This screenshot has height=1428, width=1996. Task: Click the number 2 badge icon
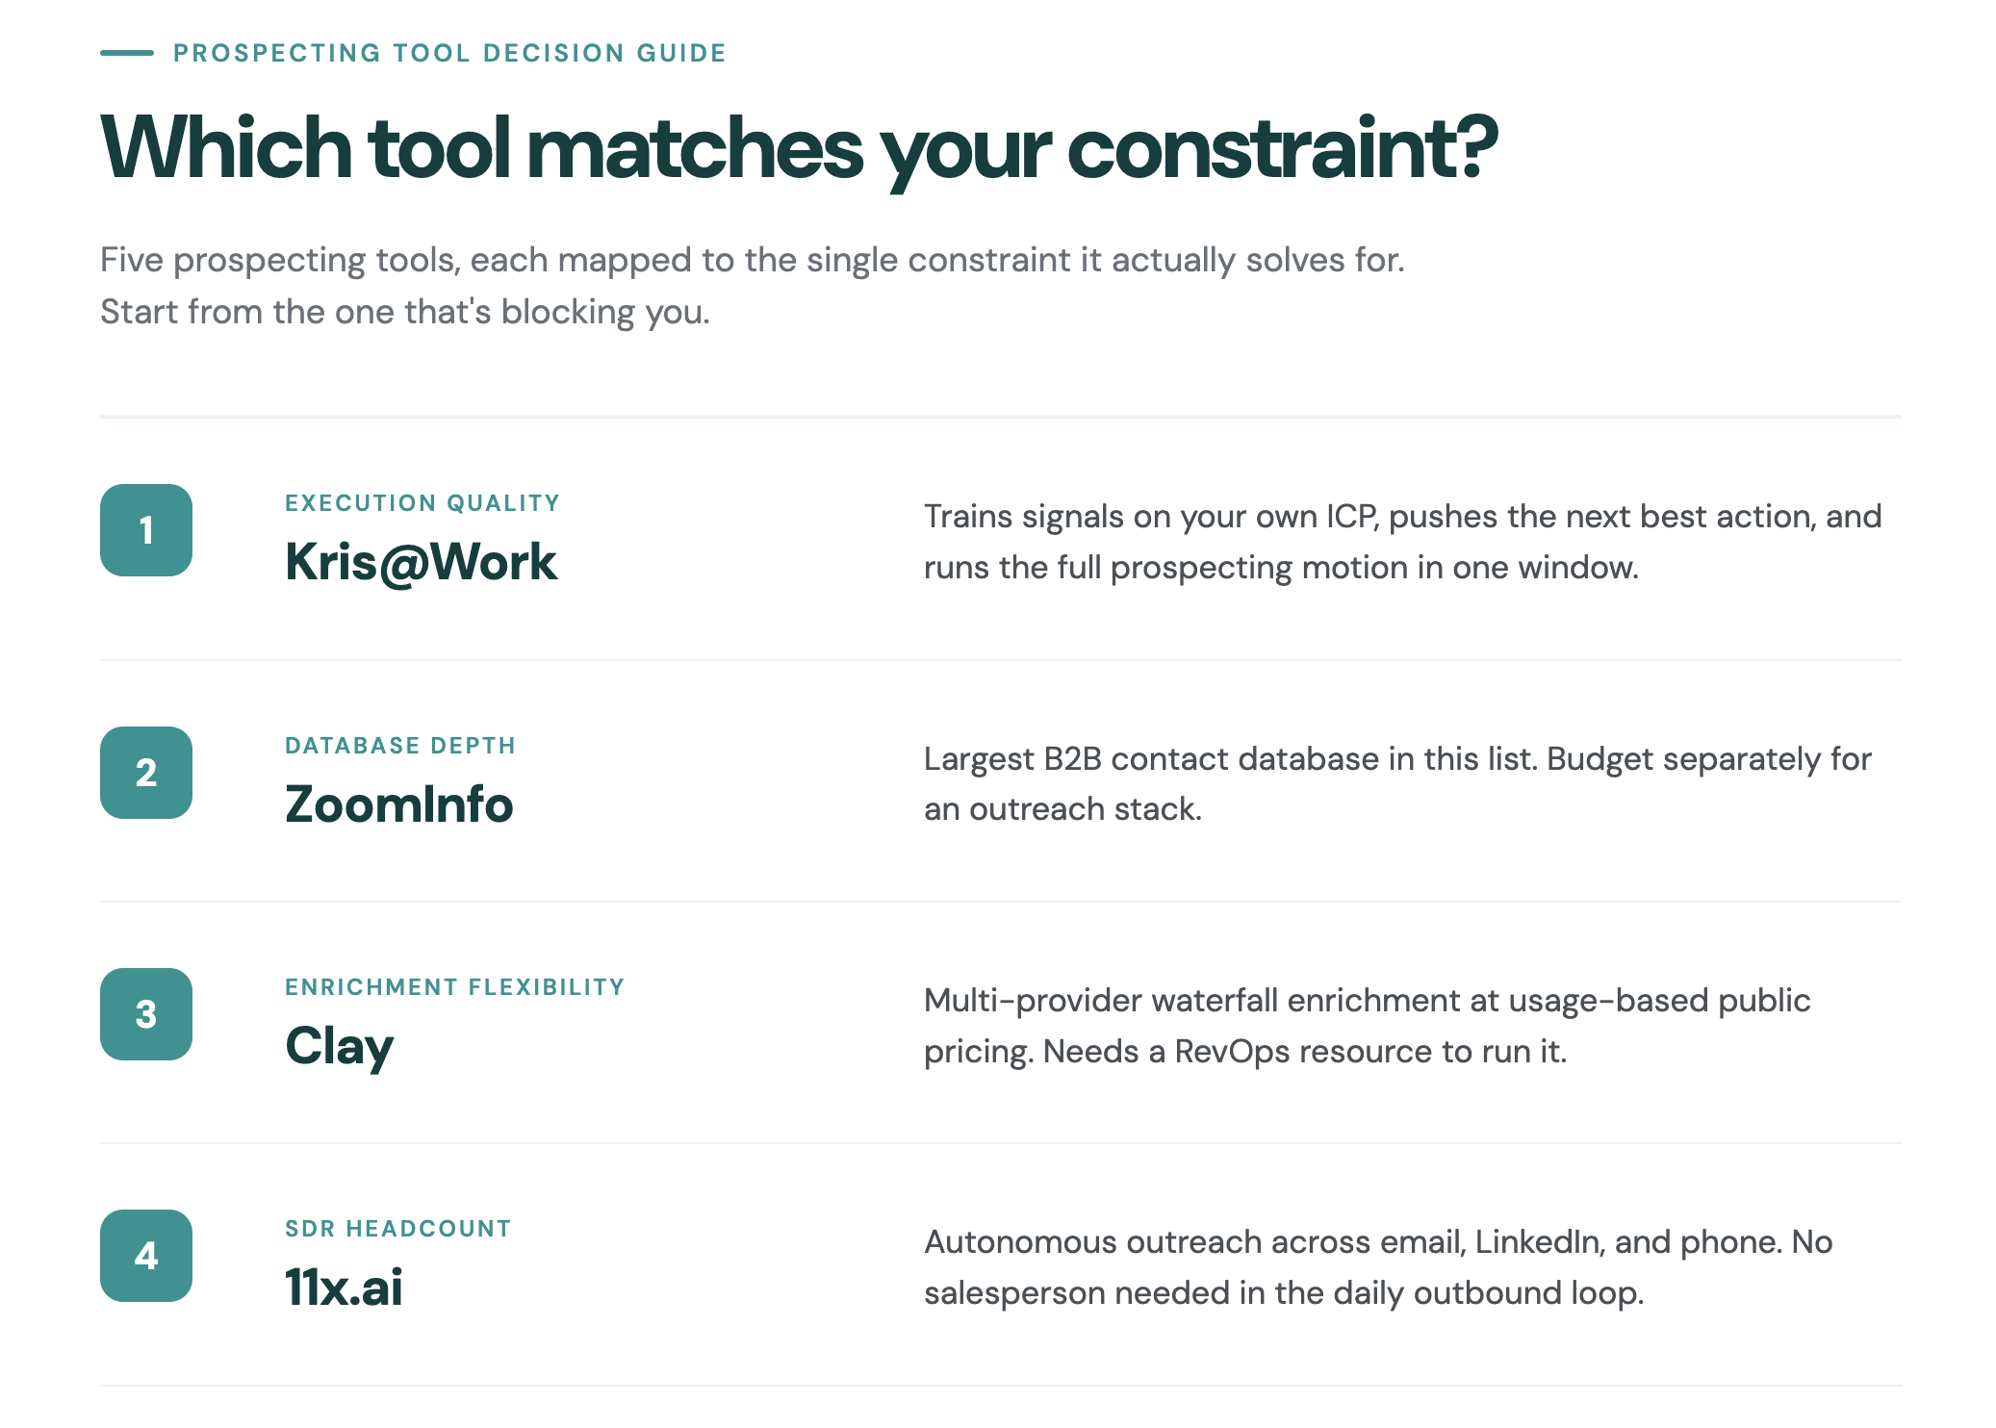coord(146,773)
